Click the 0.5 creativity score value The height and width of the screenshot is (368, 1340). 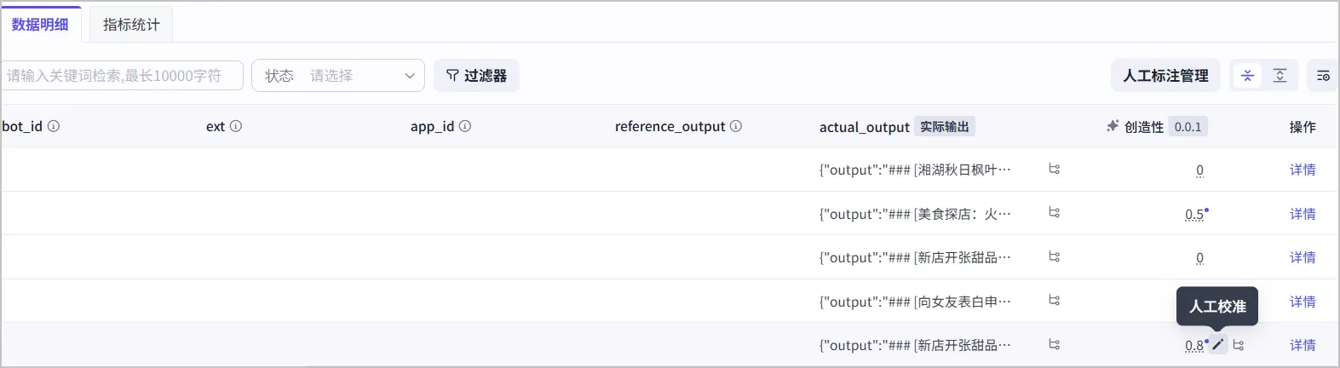[x=1194, y=215]
